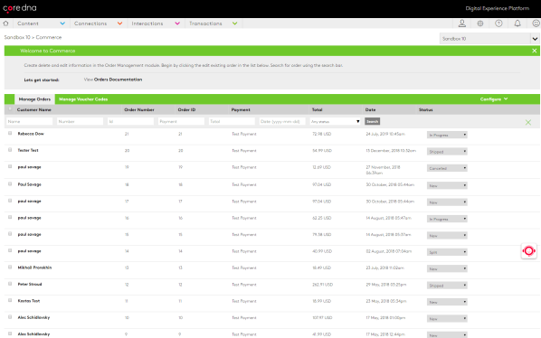Click the Total filter input field
The width and height of the screenshot is (541, 338).
click(232, 121)
